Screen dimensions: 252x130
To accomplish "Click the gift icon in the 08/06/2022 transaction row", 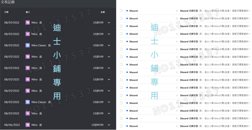I will pos(41,125).
